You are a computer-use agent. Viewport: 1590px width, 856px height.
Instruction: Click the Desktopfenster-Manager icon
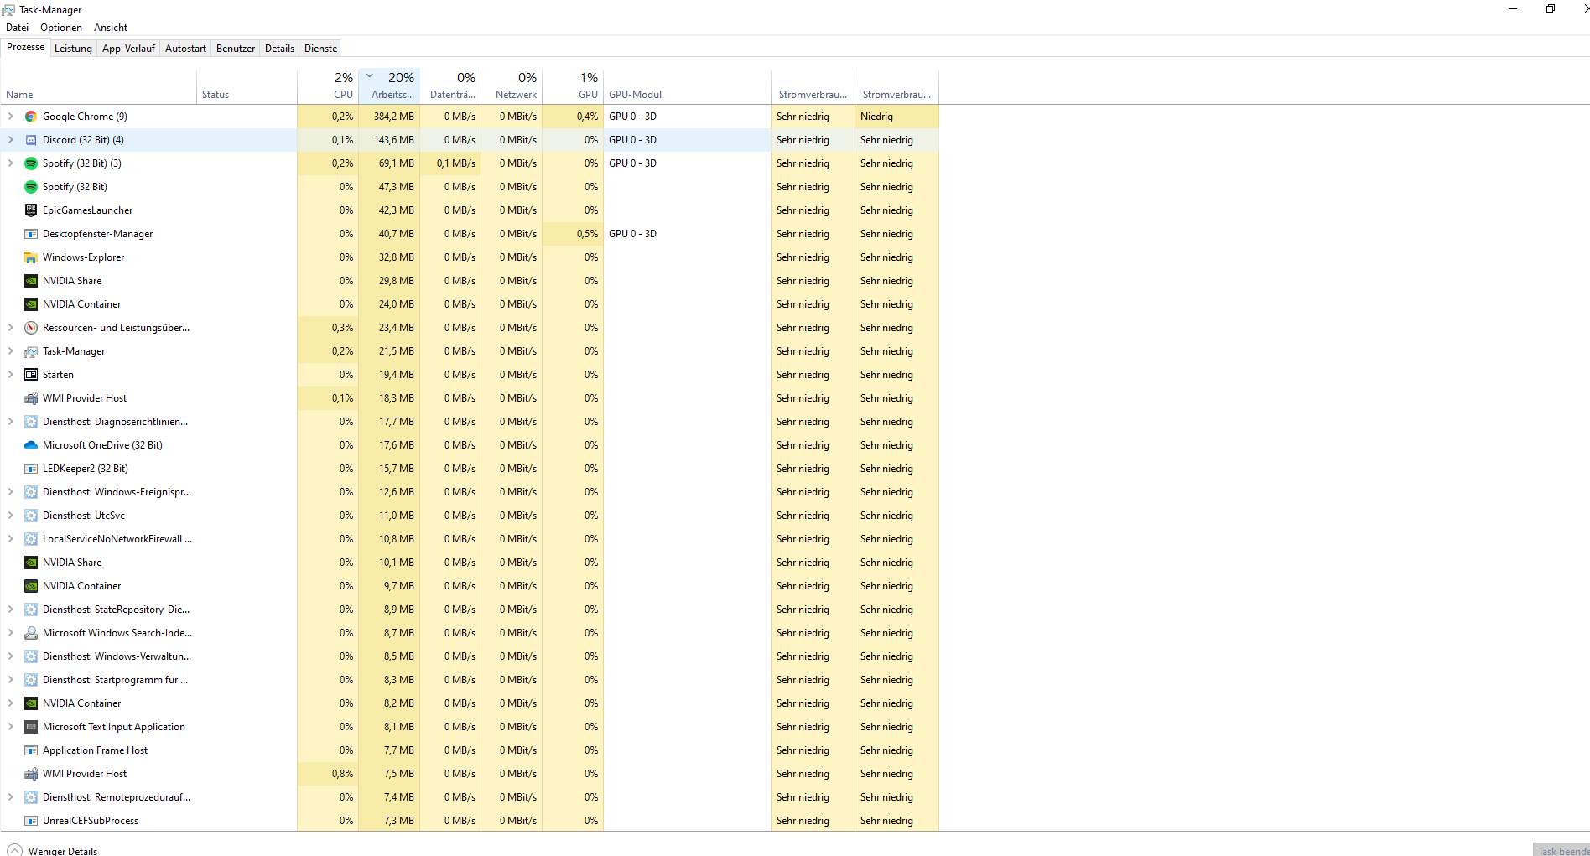31,234
